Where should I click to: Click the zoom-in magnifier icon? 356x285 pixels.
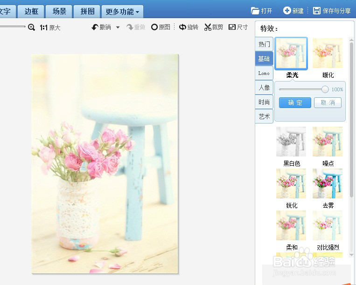[31, 27]
